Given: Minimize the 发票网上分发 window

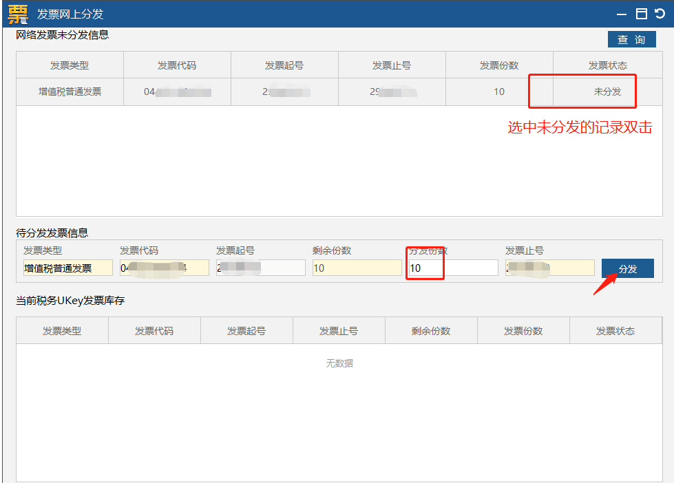Looking at the screenshot, I should point(622,14).
